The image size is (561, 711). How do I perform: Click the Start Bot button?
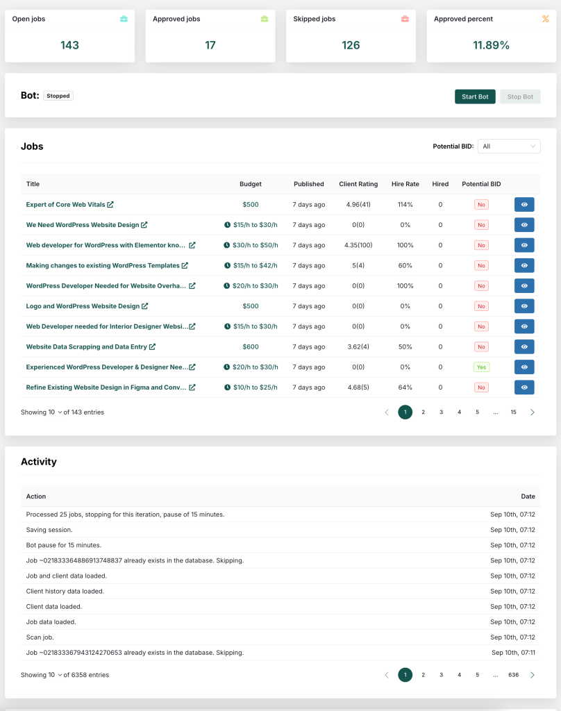click(x=475, y=97)
